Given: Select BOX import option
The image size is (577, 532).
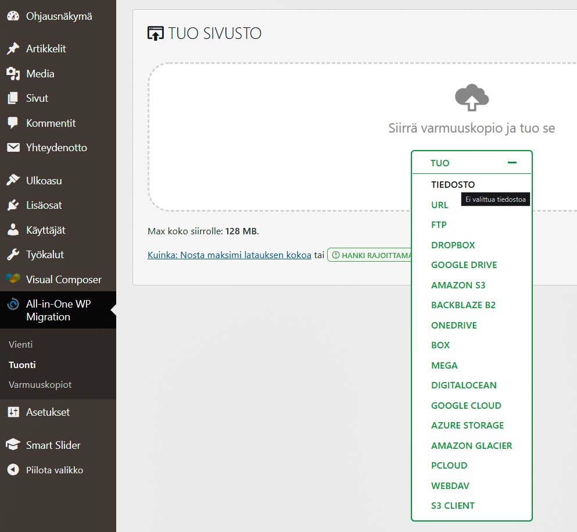Looking at the screenshot, I should pos(440,345).
